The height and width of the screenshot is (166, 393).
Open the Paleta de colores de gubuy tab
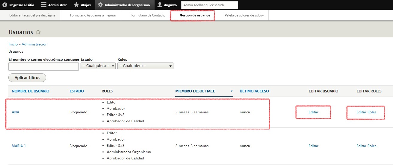pos(244,15)
